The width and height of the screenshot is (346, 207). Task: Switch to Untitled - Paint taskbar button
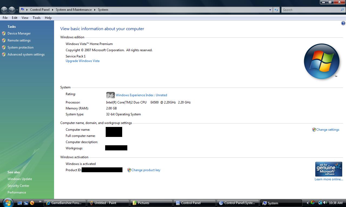108,203
